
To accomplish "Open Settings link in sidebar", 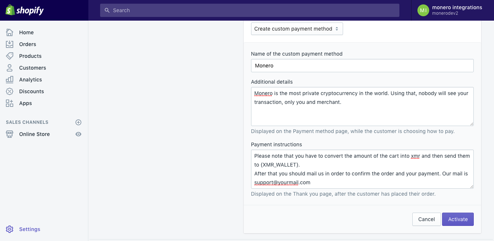I will [29, 229].
